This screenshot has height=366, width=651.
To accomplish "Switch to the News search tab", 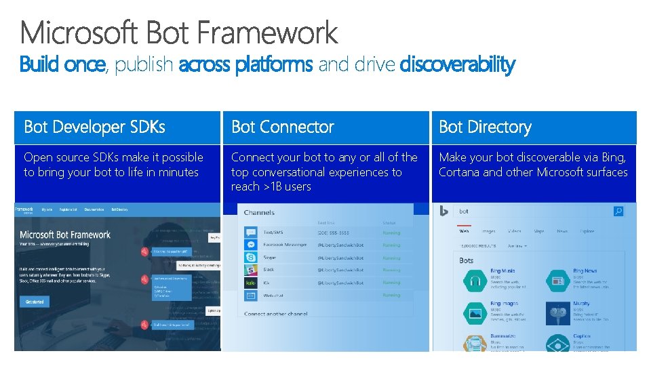I will tap(562, 231).
